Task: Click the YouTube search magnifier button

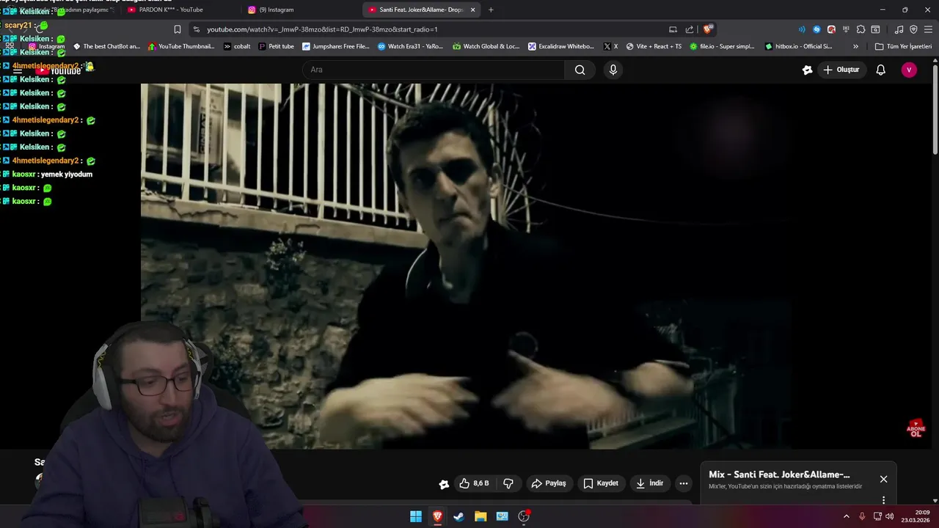Action: tap(580, 70)
